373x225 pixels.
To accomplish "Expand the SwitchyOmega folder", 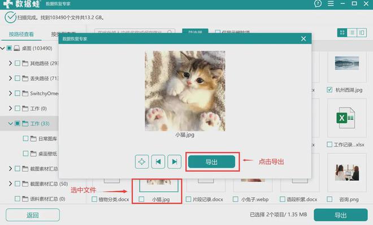I will [x=10, y=93].
